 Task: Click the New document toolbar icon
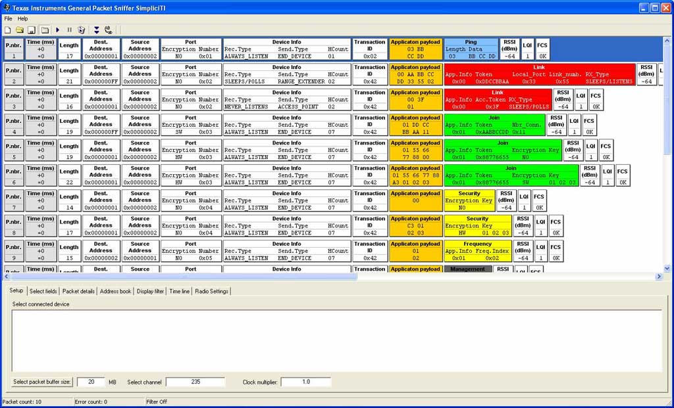click(x=8, y=30)
